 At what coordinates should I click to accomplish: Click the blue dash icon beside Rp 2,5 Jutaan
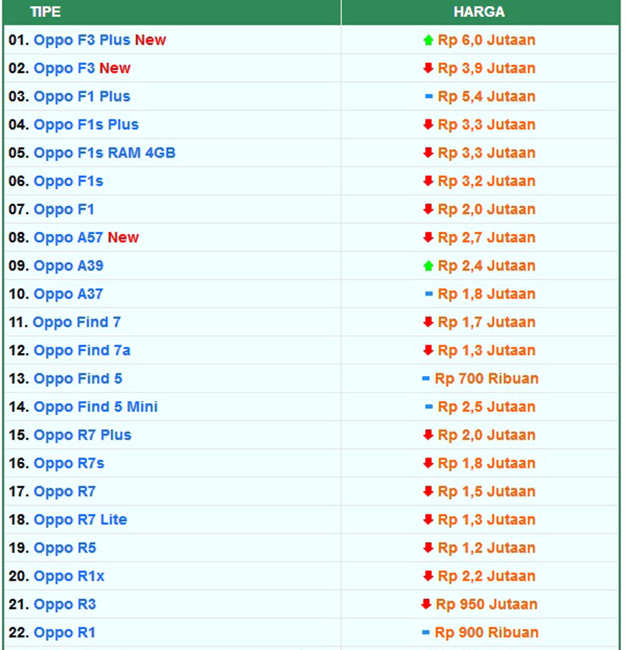429,407
